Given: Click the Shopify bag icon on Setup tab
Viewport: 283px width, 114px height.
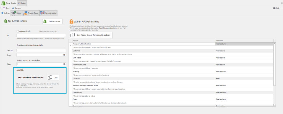Looking at the screenshot, I should point(3,3).
